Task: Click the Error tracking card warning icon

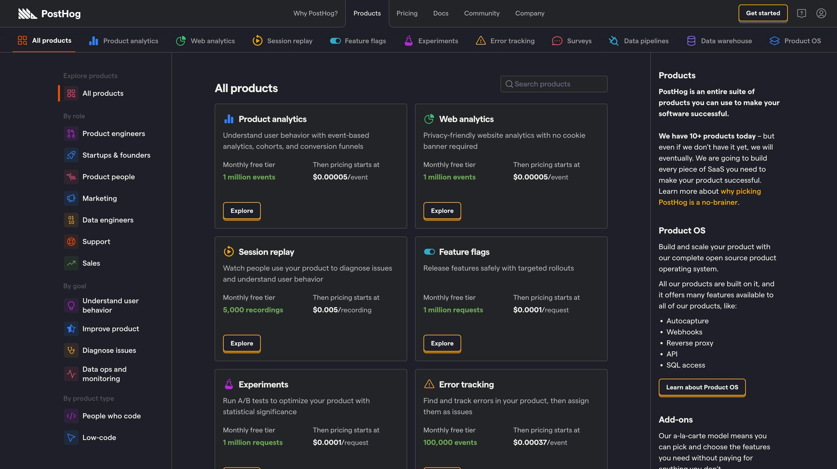Action: tap(429, 384)
